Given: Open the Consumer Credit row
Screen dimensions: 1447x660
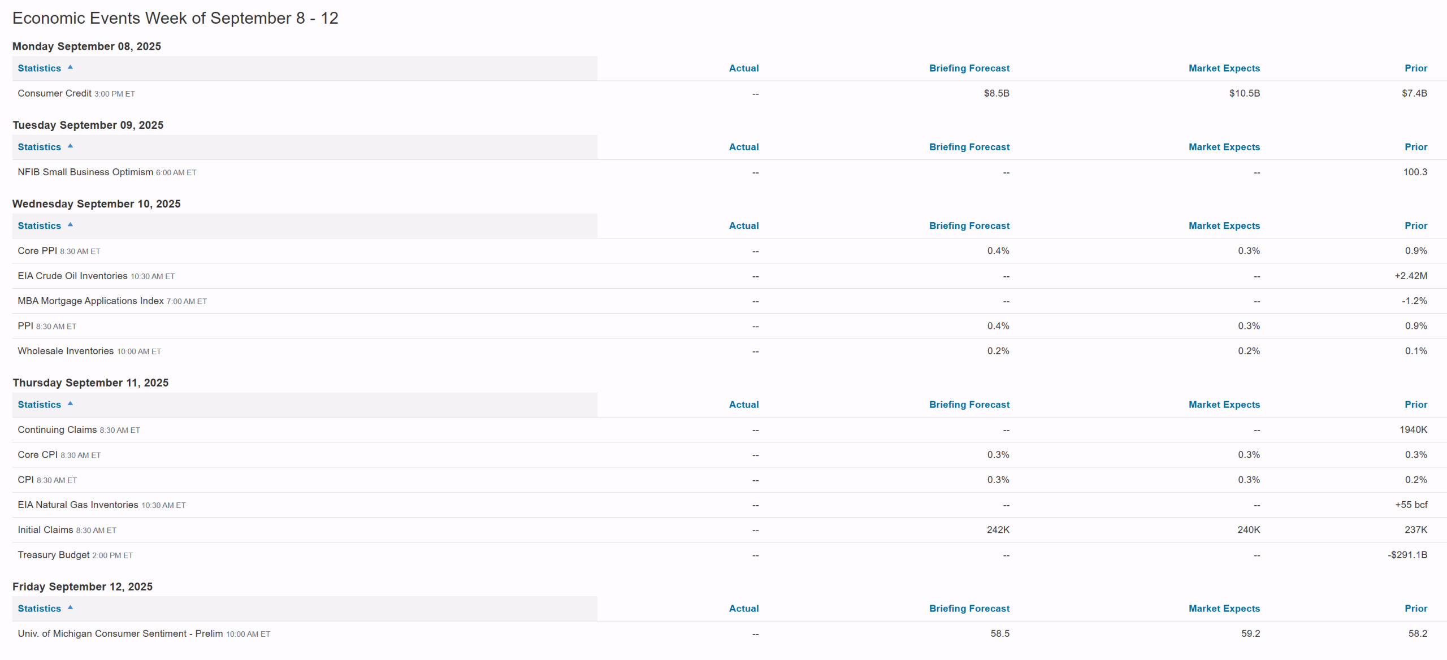Looking at the screenshot, I should (x=729, y=93).
